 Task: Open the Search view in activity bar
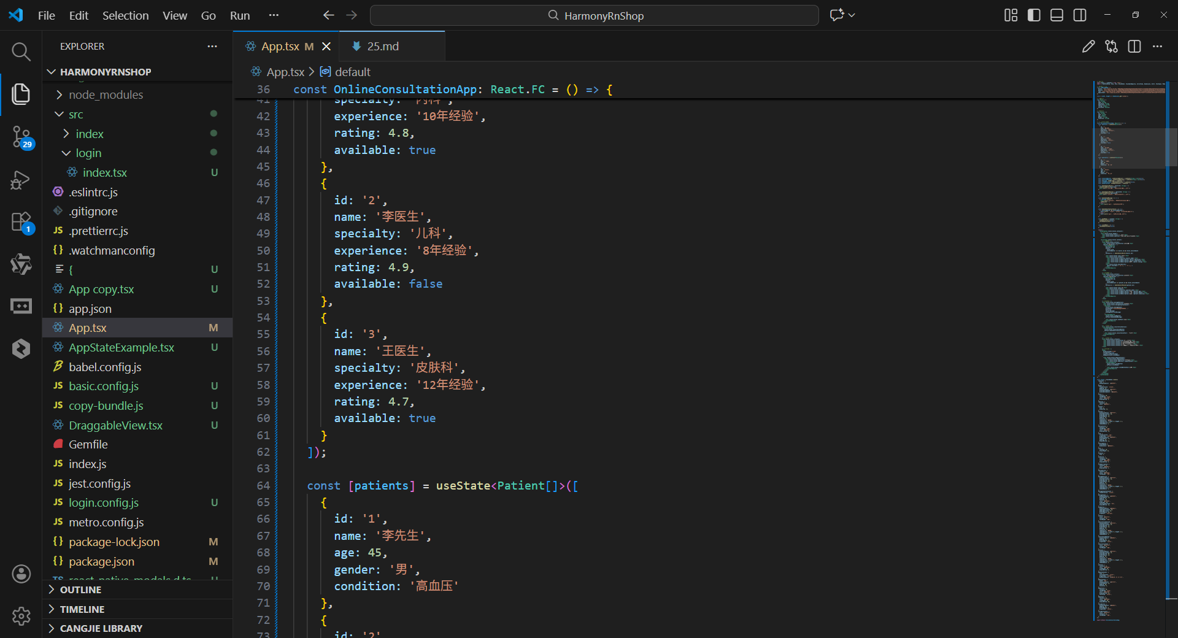tap(21, 52)
